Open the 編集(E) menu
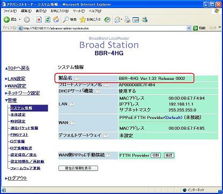The width and height of the screenshot is (223, 194). tap(26, 11)
